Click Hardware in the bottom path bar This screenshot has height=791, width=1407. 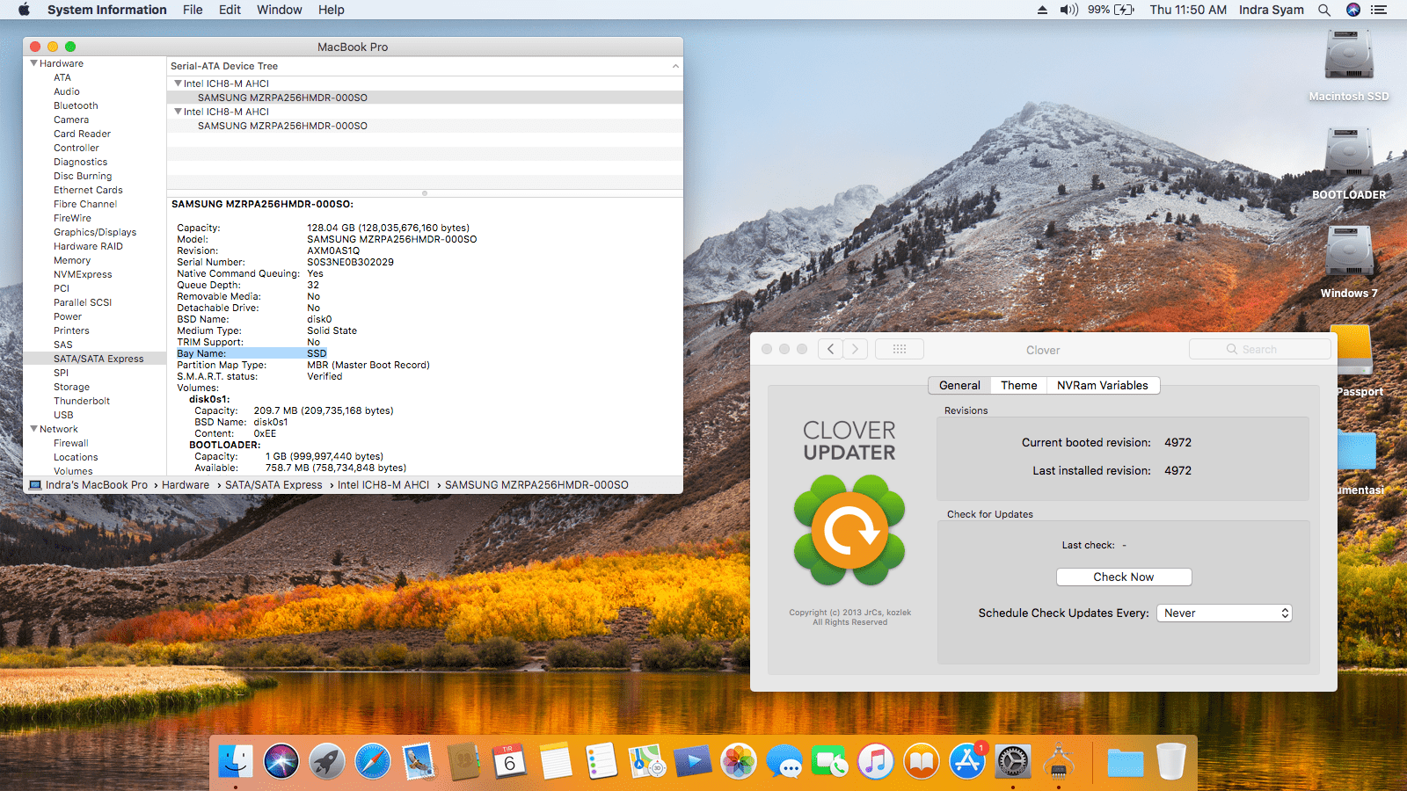(186, 484)
